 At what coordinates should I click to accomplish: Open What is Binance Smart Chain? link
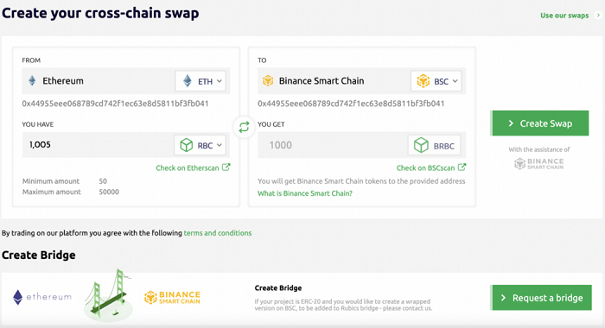point(305,193)
